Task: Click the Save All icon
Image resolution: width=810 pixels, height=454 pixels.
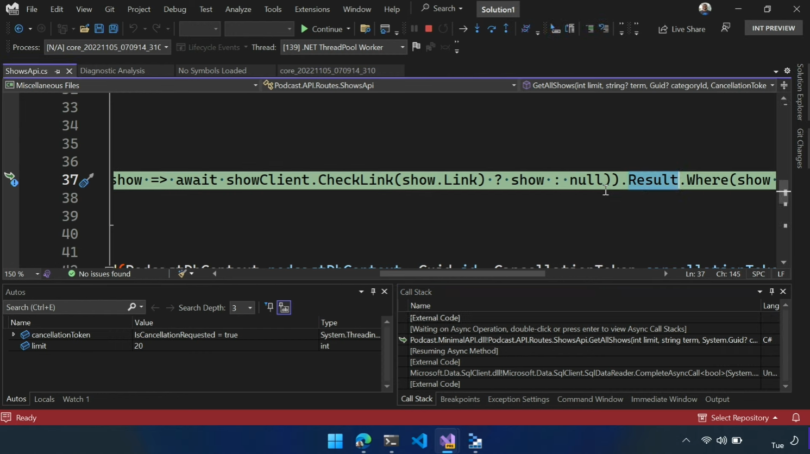Action: pyautogui.click(x=114, y=29)
